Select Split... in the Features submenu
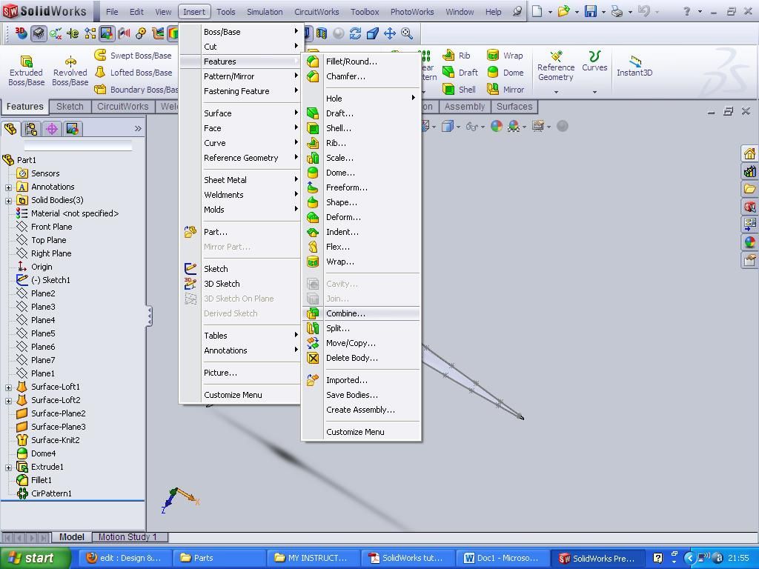 tap(337, 328)
